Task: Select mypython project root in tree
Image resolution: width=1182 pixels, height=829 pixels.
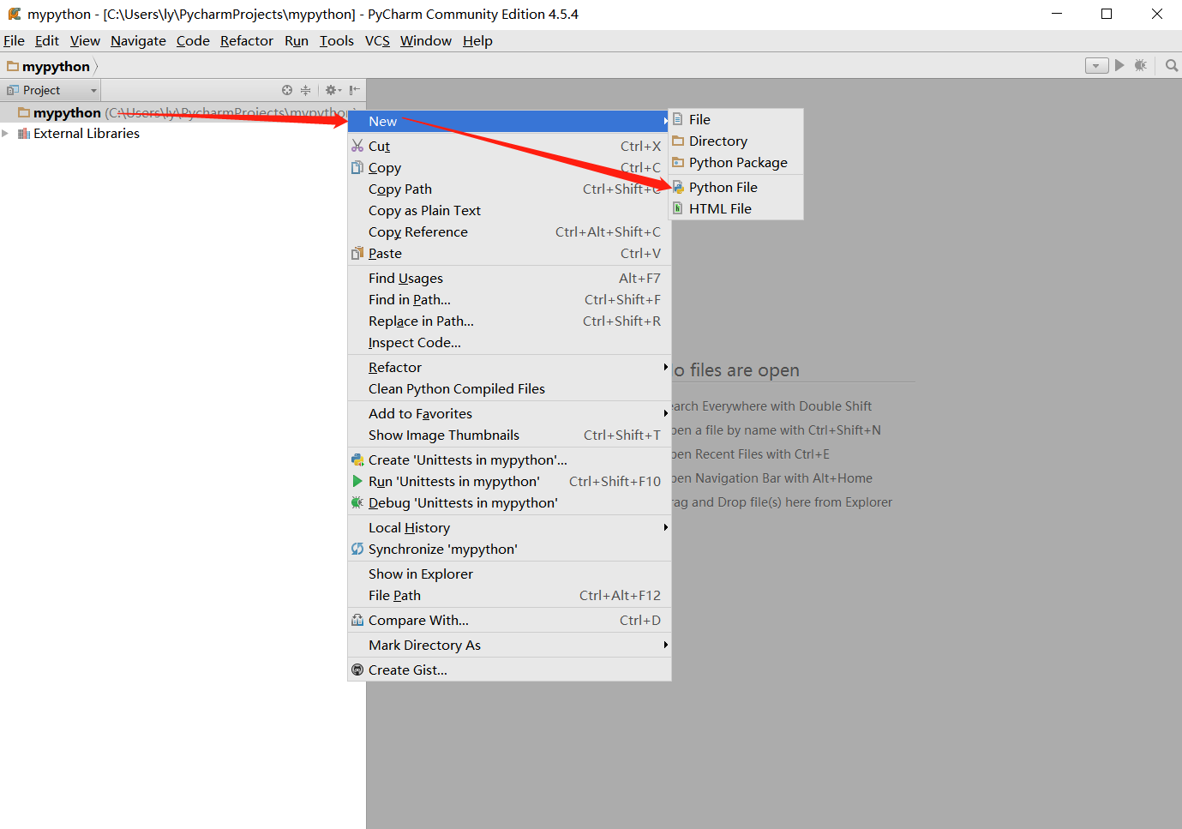Action: click(183, 112)
